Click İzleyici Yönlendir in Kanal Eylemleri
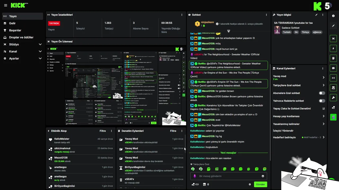Viewport: 339px width, 190px height. click(283, 131)
